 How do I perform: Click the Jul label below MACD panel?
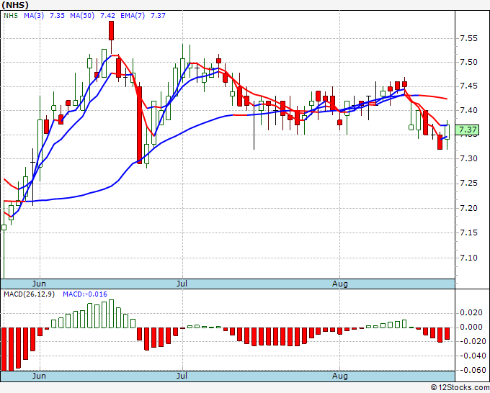coord(182,376)
